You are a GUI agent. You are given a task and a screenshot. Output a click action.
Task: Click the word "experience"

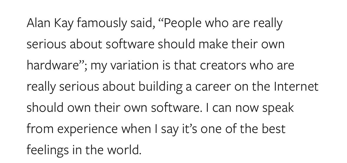click(87, 130)
